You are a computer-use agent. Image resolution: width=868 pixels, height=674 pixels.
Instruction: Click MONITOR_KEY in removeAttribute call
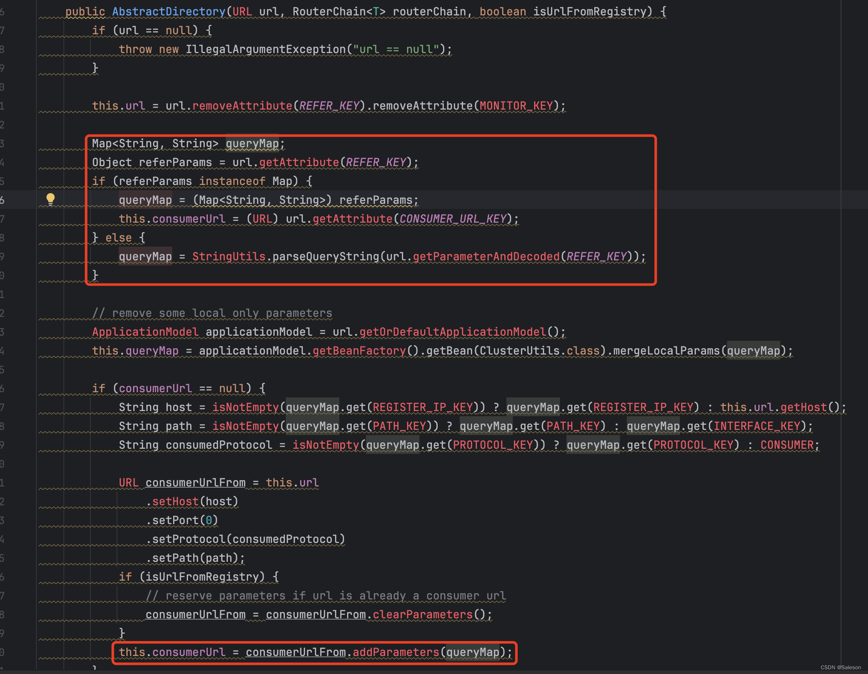pos(516,106)
